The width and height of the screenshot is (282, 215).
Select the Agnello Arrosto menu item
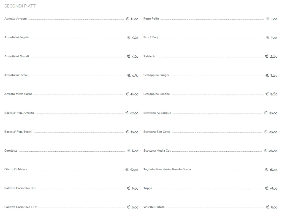[x=16, y=19]
